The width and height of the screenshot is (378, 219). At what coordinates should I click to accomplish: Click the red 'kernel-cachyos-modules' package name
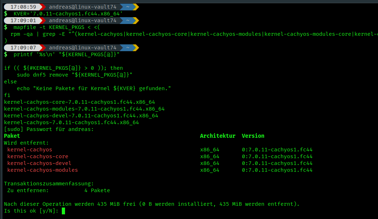tap(43, 170)
